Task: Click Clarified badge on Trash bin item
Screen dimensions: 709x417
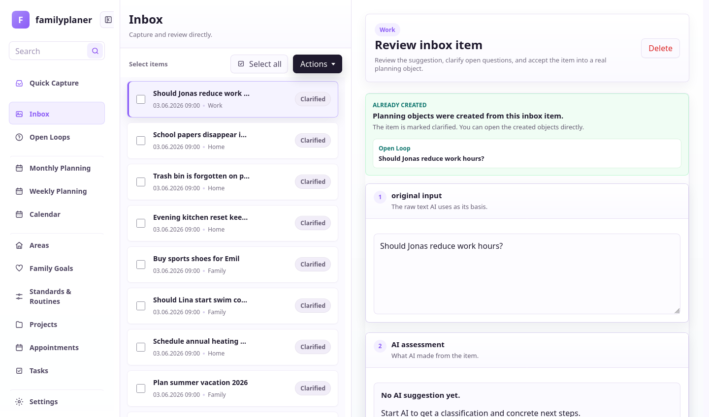Action: pos(313,182)
